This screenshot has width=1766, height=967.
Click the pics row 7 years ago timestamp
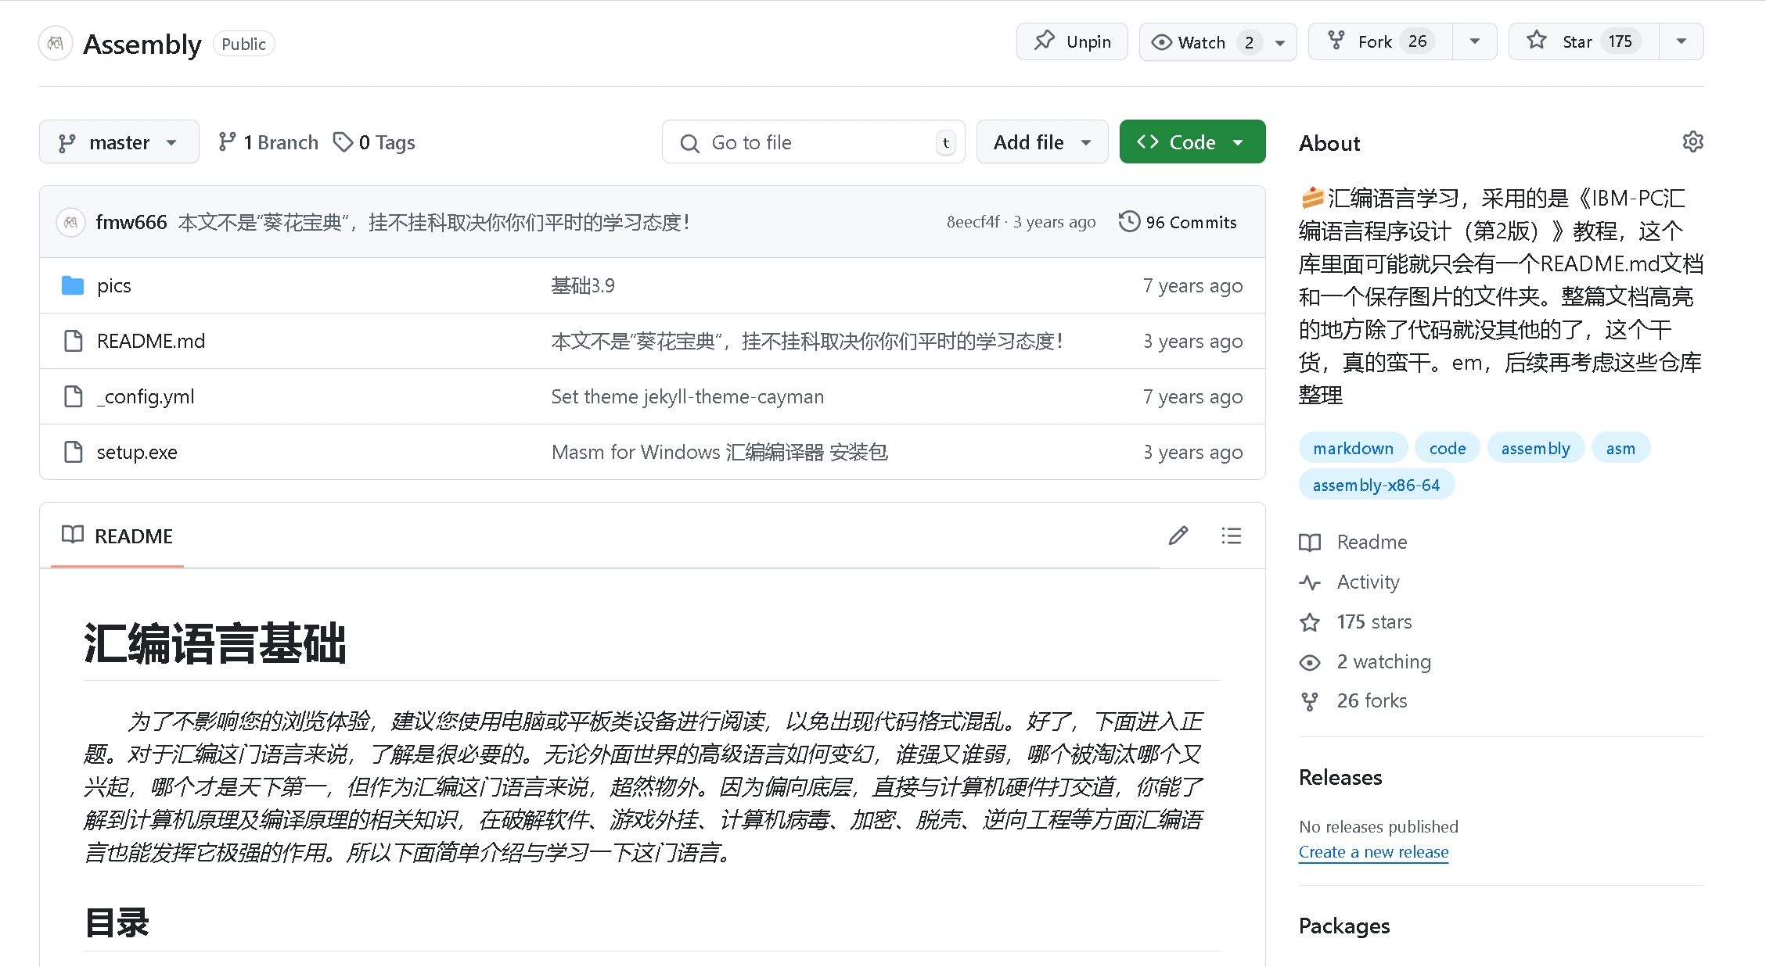point(1192,285)
